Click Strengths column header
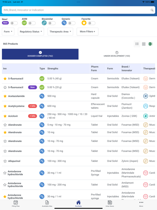Image resolution: width=157 pixels, height=210 pixels. 68,69
